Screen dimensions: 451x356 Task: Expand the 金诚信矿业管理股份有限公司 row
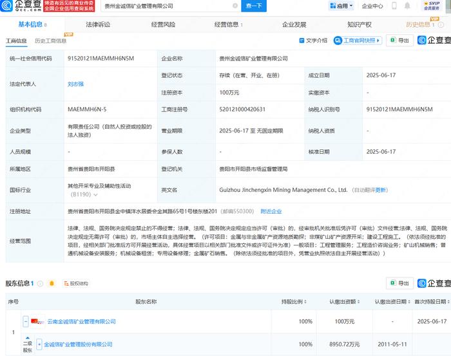(x=39, y=344)
